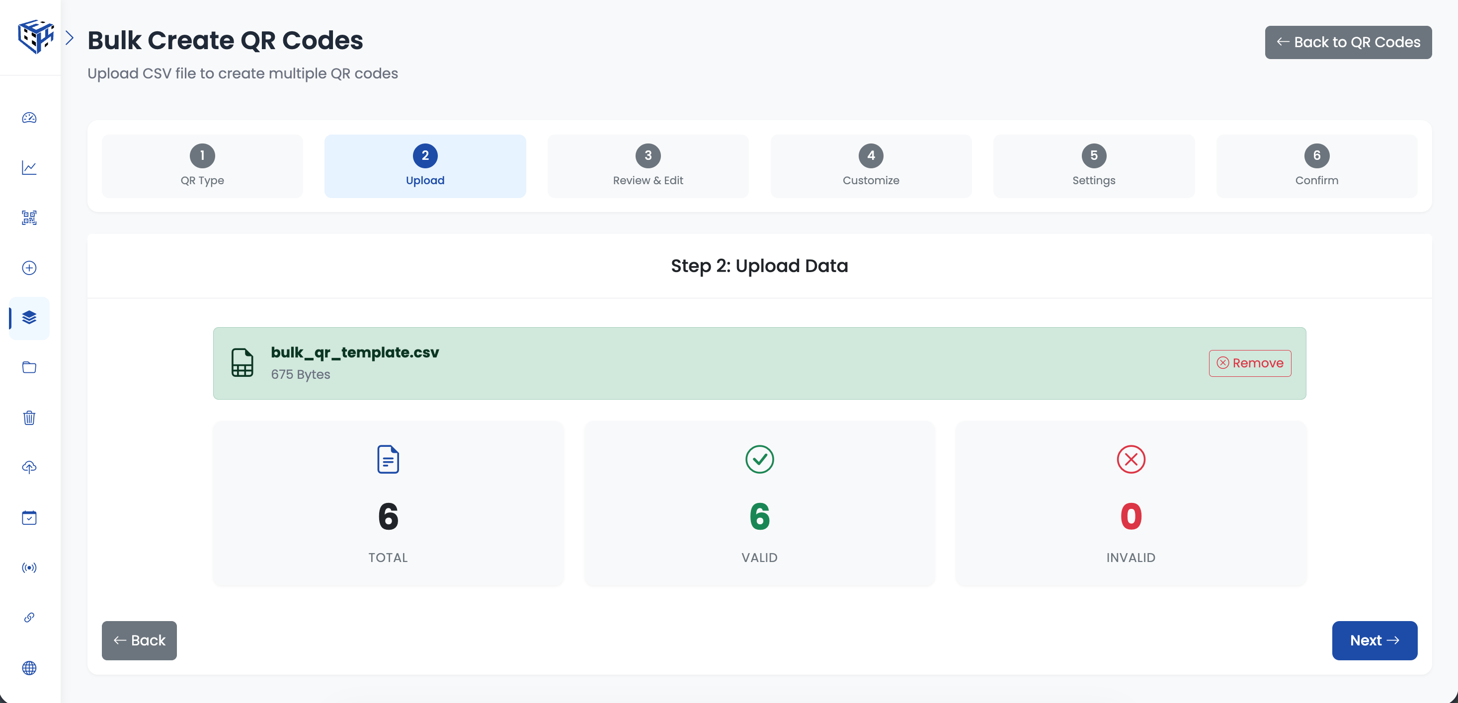
Task: Open the Dashboard from the sidebar
Action: pyautogui.click(x=28, y=118)
